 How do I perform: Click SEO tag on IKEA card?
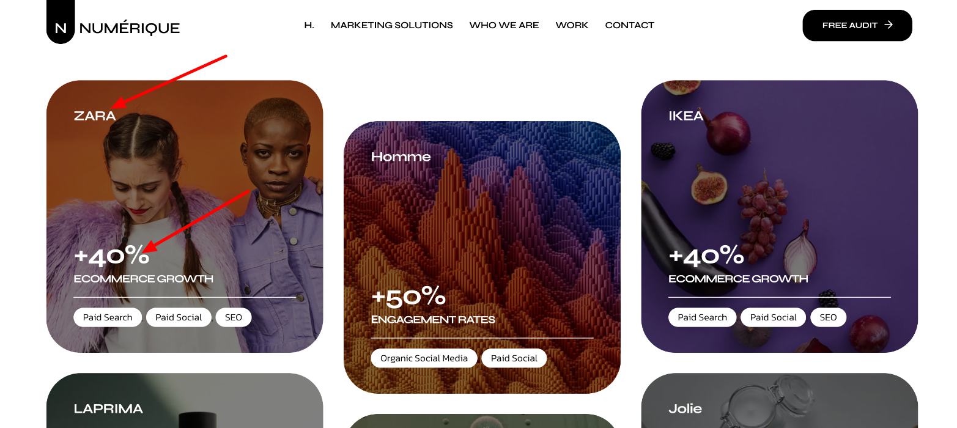coord(829,317)
